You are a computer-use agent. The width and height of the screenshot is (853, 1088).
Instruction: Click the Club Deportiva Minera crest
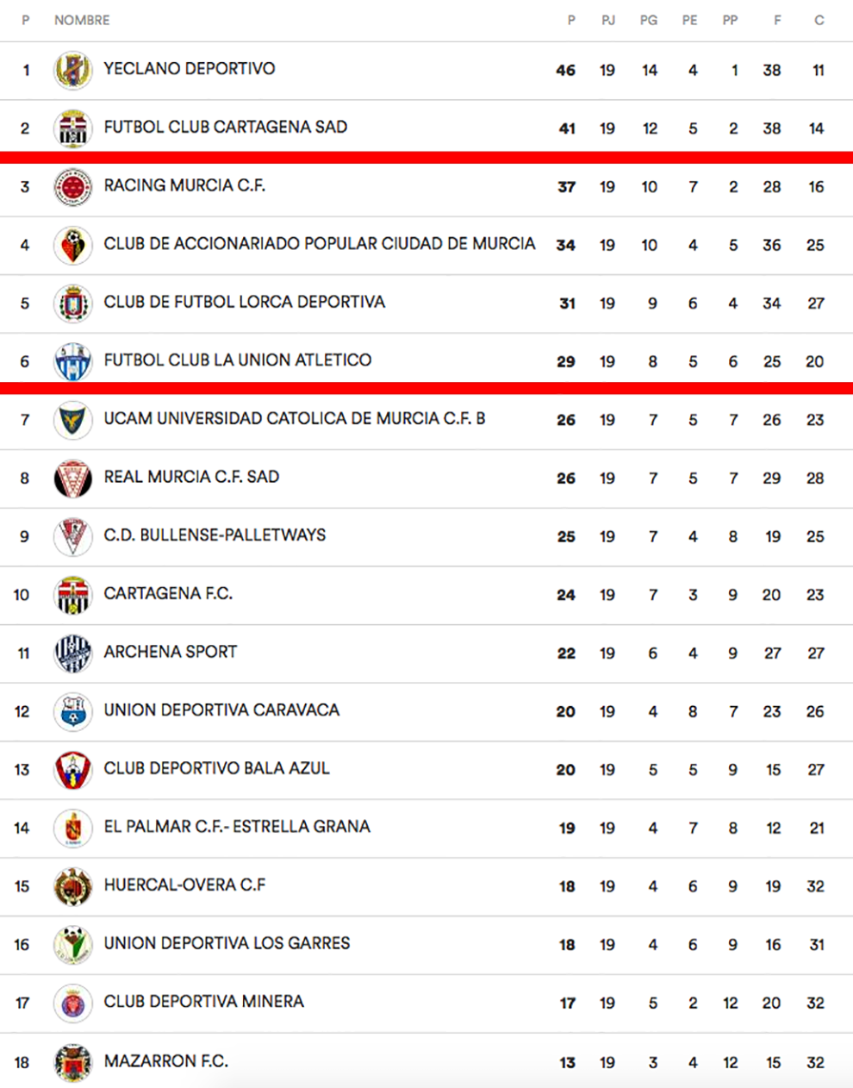pyautogui.click(x=73, y=1004)
